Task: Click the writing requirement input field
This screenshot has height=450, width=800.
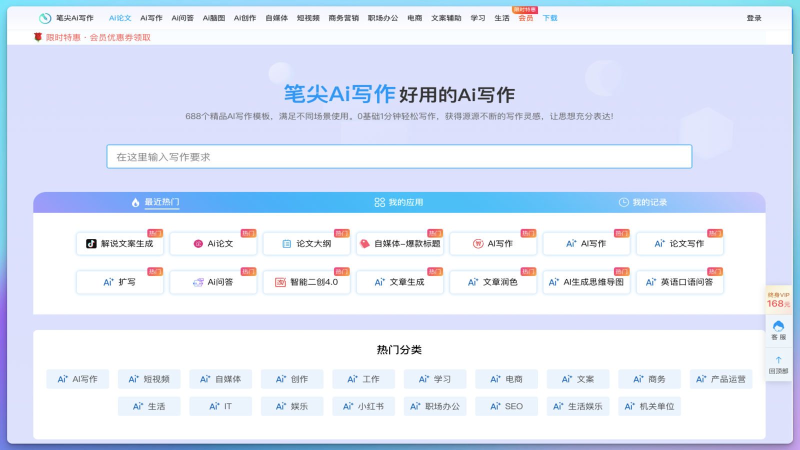Action: click(399, 157)
